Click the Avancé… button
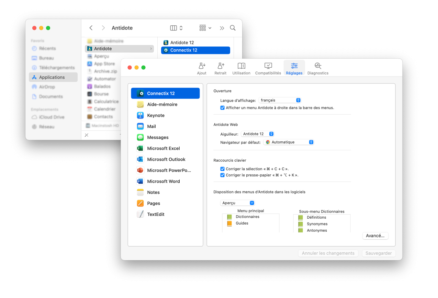Viewport: 438px width, 298px height. (375, 236)
